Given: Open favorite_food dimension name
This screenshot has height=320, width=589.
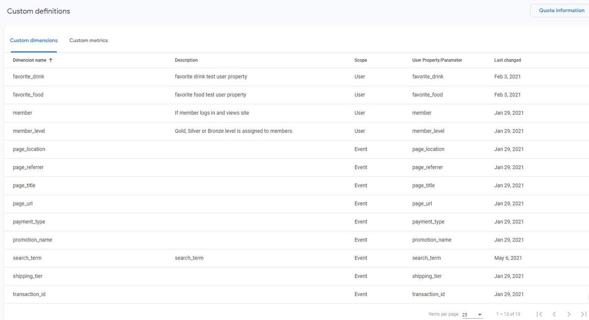Looking at the screenshot, I should pyautogui.click(x=28, y=95).
